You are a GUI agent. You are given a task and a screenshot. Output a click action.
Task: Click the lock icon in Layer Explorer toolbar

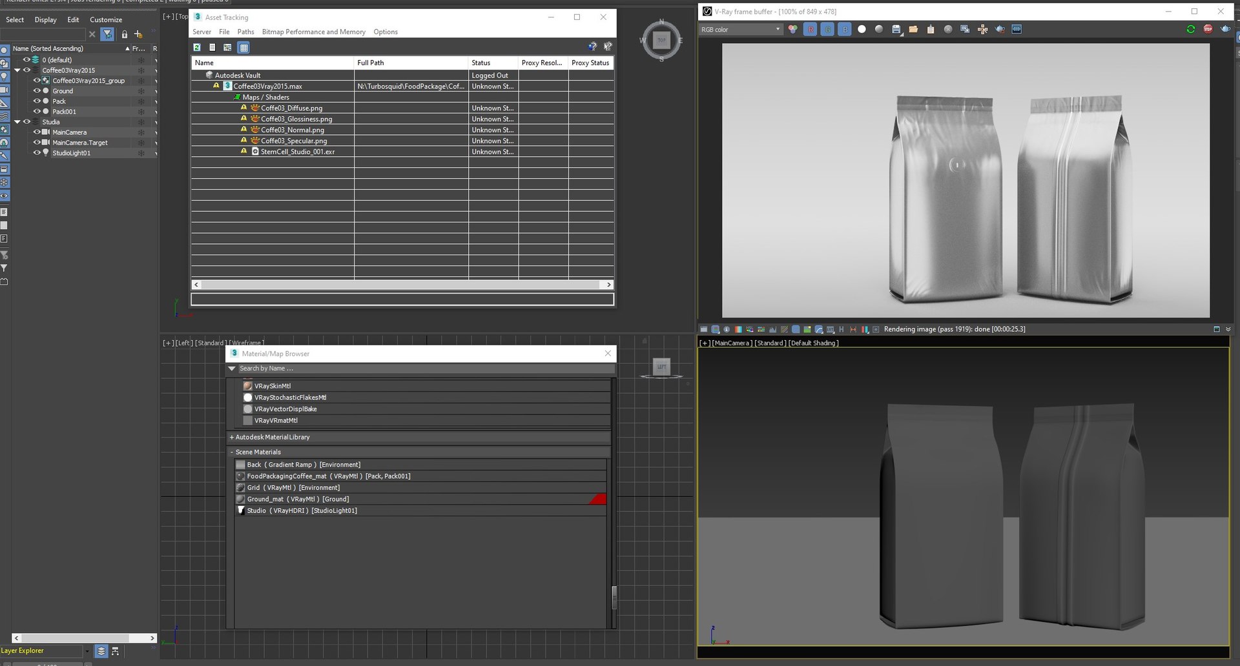tap(125, 34)
